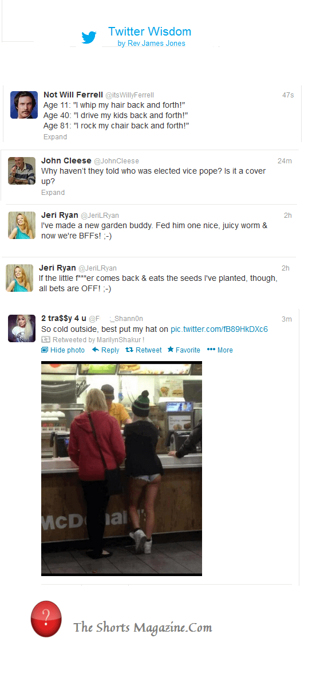
Task: Click the @itsWillyFerrell handle
Action: click(129, 95)
